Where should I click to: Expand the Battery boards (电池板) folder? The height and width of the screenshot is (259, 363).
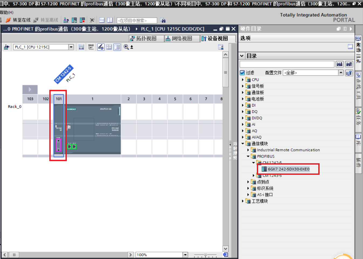coord(243,99)
